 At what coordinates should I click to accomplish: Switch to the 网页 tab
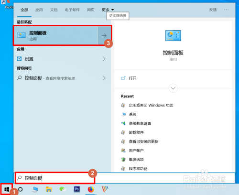(x=91, y=10)
